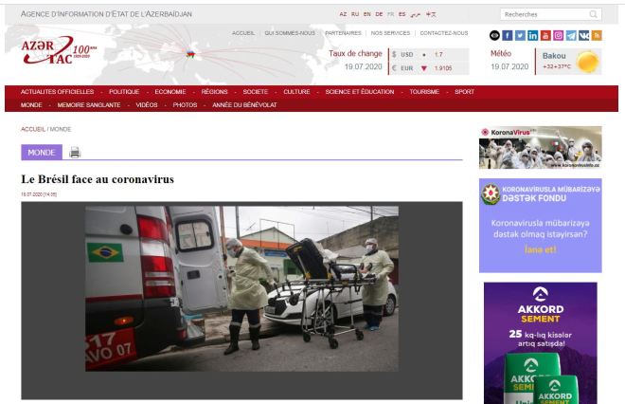The width and height of the screenshot is (625, 404).
Task: Print the article using printer icon
Action: coord(75,152)
